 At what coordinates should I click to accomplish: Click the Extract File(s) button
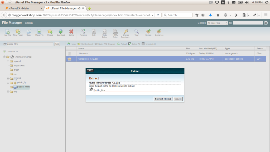click(x=163, y=99)
